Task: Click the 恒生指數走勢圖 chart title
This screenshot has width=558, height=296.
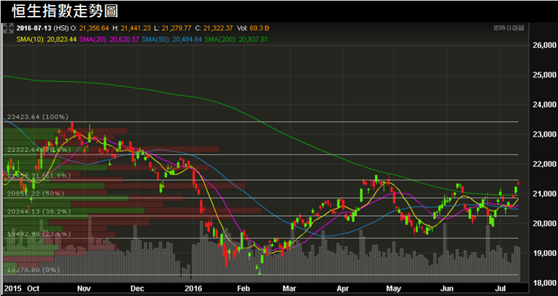Action: click(x=65, y=11)
